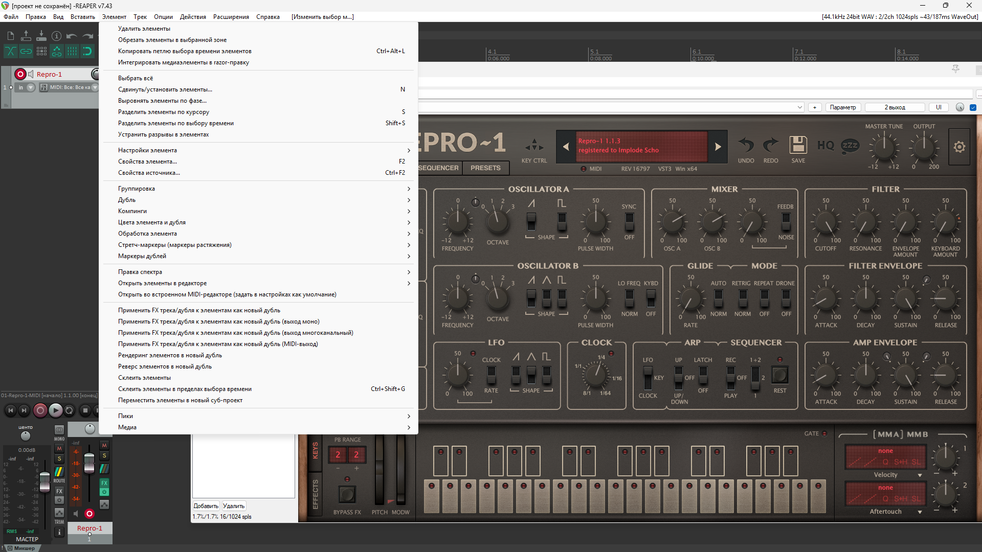Click the transport Play button
The image size is (982, 552).
coord(55,410)
